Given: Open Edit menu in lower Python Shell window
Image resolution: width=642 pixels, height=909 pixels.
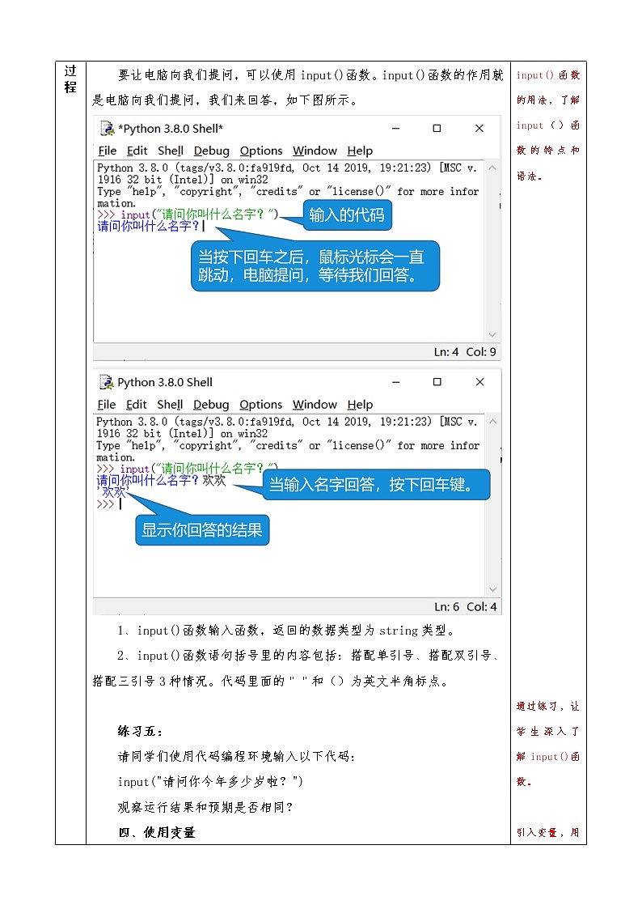Looking at the screenshot, I should [137, 405].
